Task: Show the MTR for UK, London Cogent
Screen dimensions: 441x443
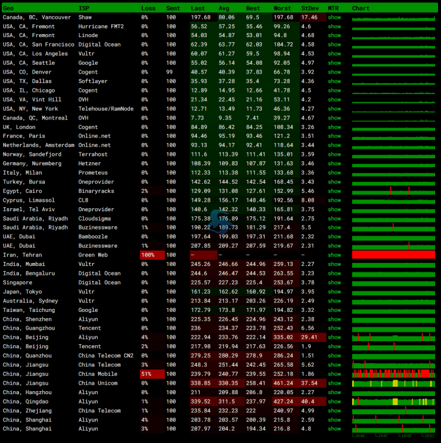Action: click(334, 127)
